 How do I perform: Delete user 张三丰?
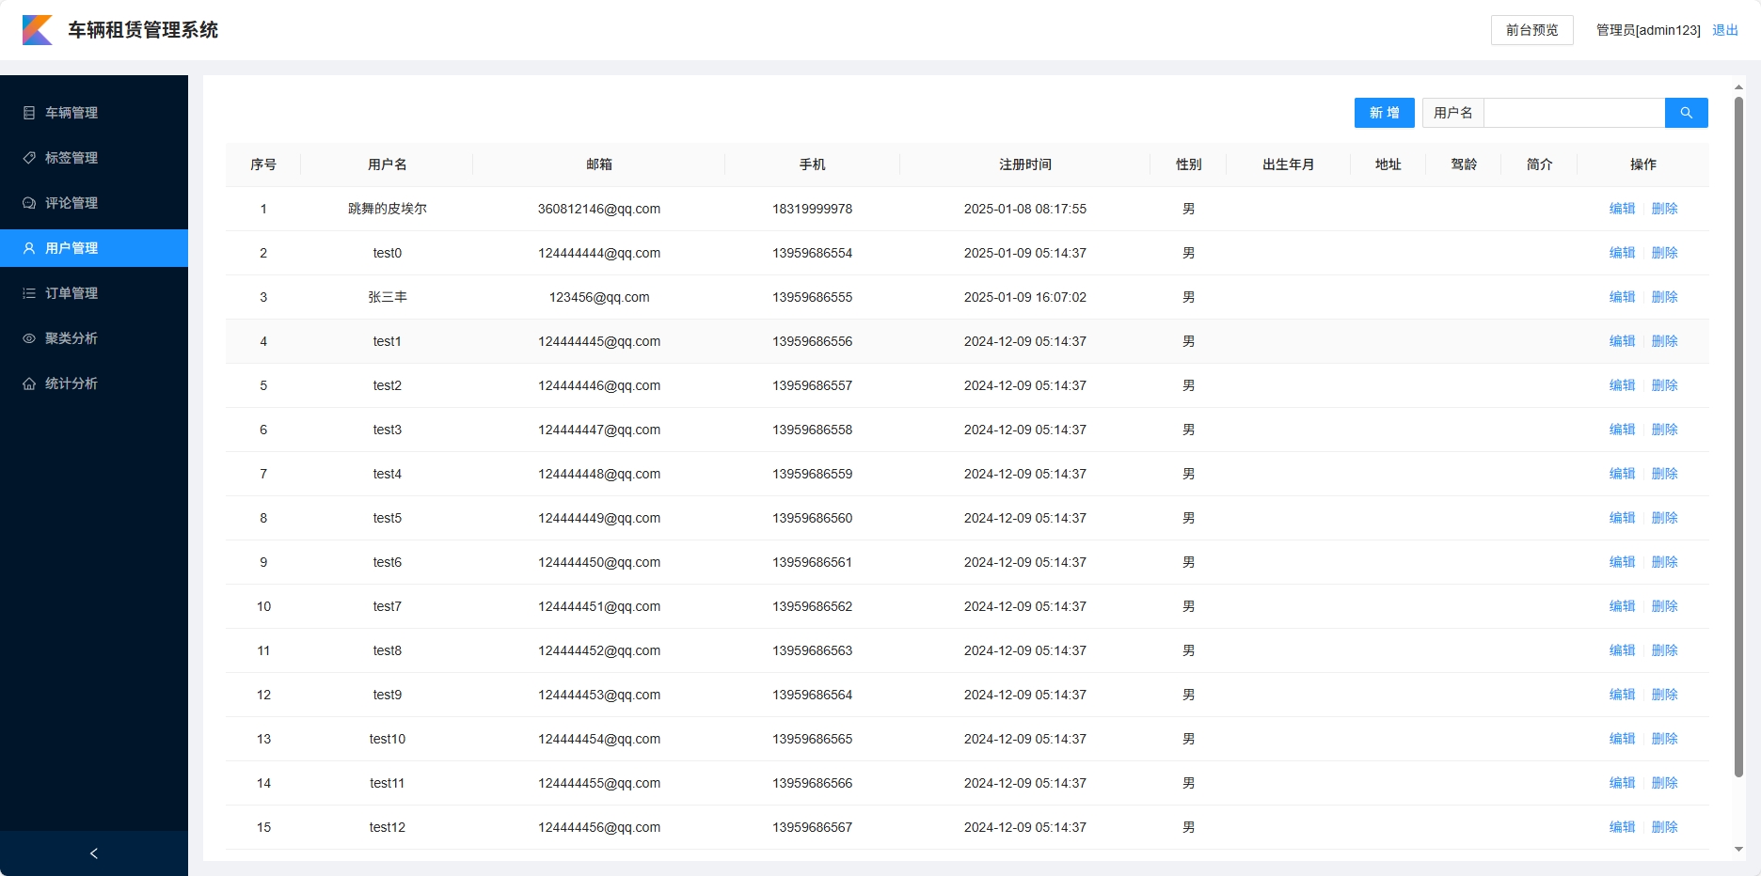click(1664, 297)
